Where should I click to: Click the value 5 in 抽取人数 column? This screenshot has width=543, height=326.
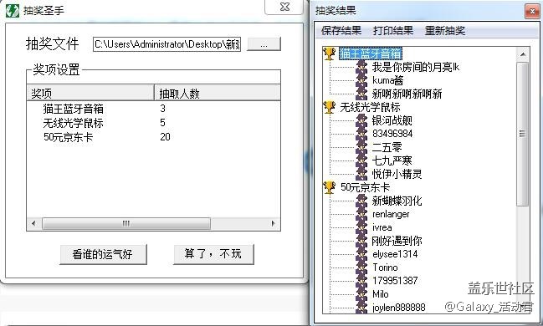163,123
